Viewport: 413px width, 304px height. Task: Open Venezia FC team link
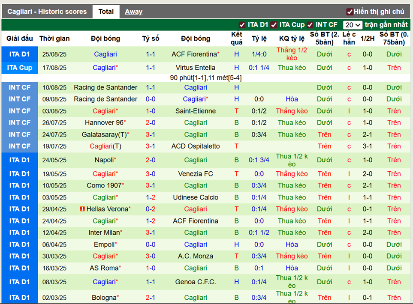(x=196, y=174)
